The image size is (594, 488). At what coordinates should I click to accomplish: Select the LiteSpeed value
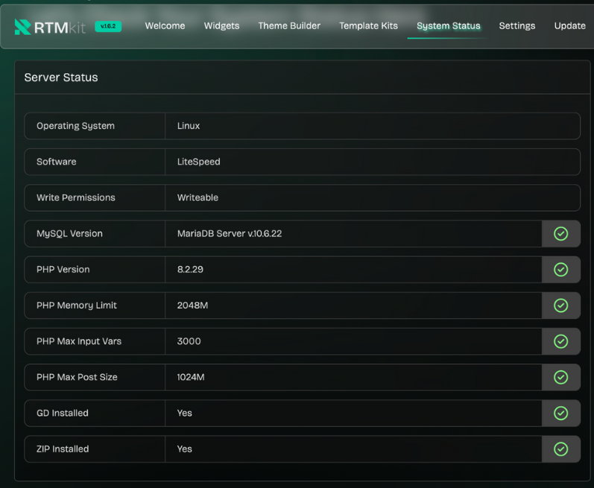coord(198,162)
